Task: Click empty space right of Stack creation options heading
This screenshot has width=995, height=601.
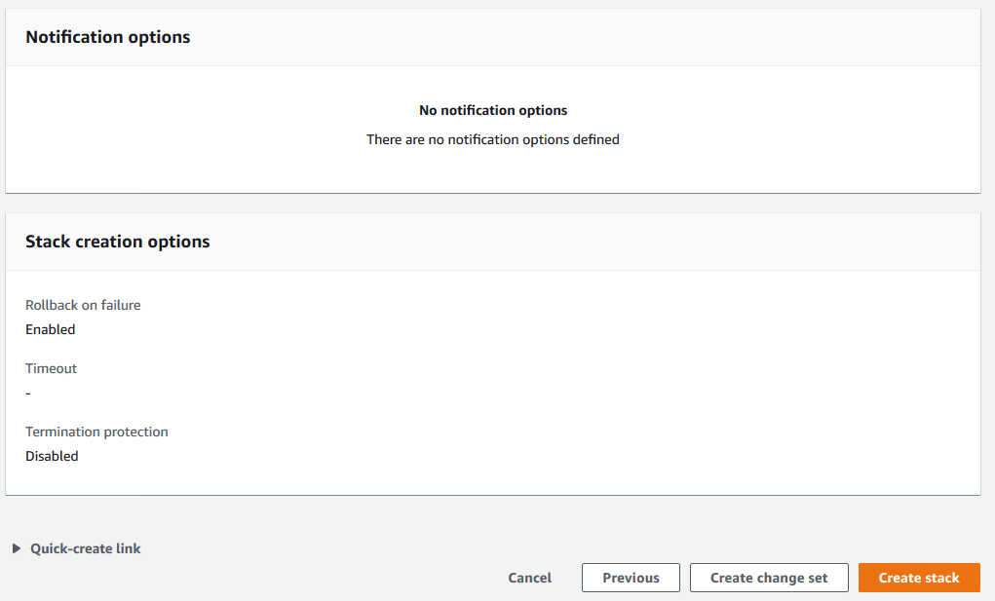Action: click(x=585, y=242)
